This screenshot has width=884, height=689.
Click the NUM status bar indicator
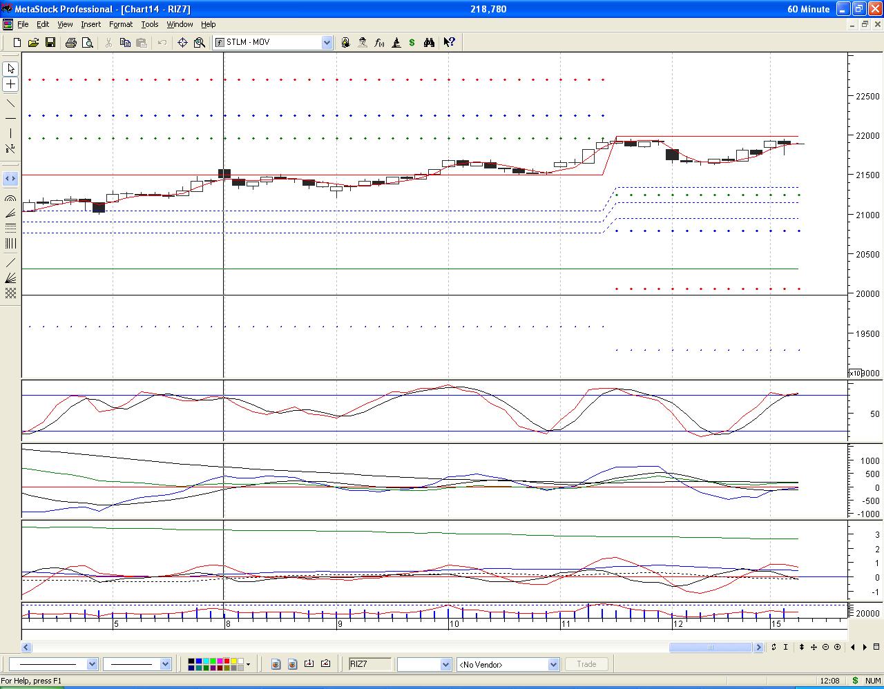tap(872, 681)
